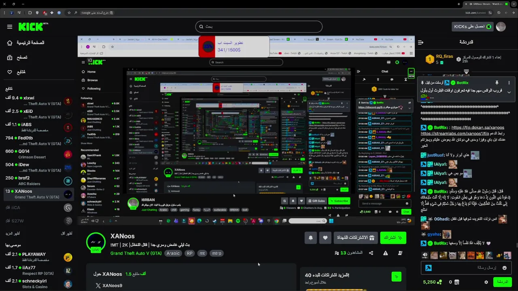The image size is (518, 291).
Task: Select the RP tag
Action: click(x=189, y=253)
